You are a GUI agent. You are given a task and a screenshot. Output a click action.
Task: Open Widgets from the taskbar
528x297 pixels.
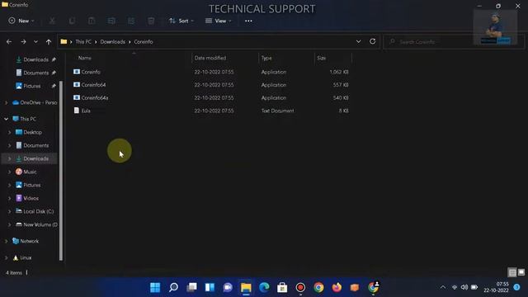210,287
